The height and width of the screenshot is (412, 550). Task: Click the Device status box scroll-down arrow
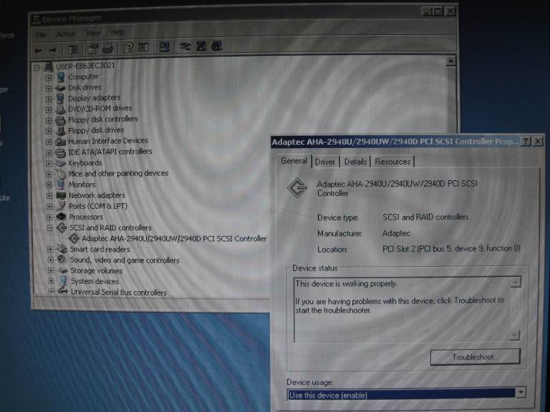tap(514, 335)
